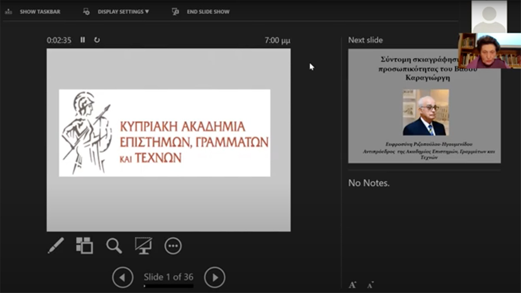Click the slide progress bar
Screen dimensions: 521x293
tap(168, 286)
